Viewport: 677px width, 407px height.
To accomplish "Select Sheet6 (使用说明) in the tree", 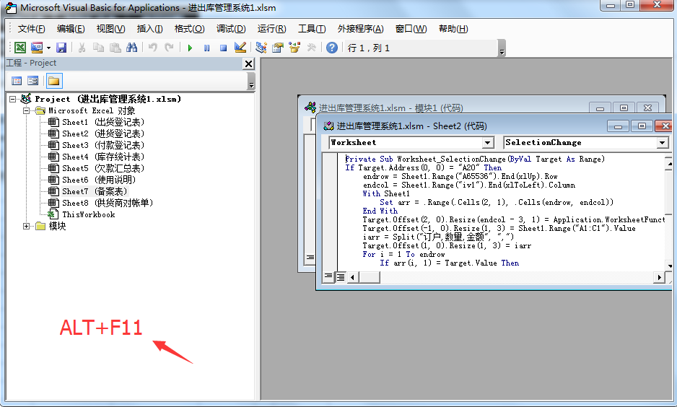I will pyautogui.click(x=92, y=180).
